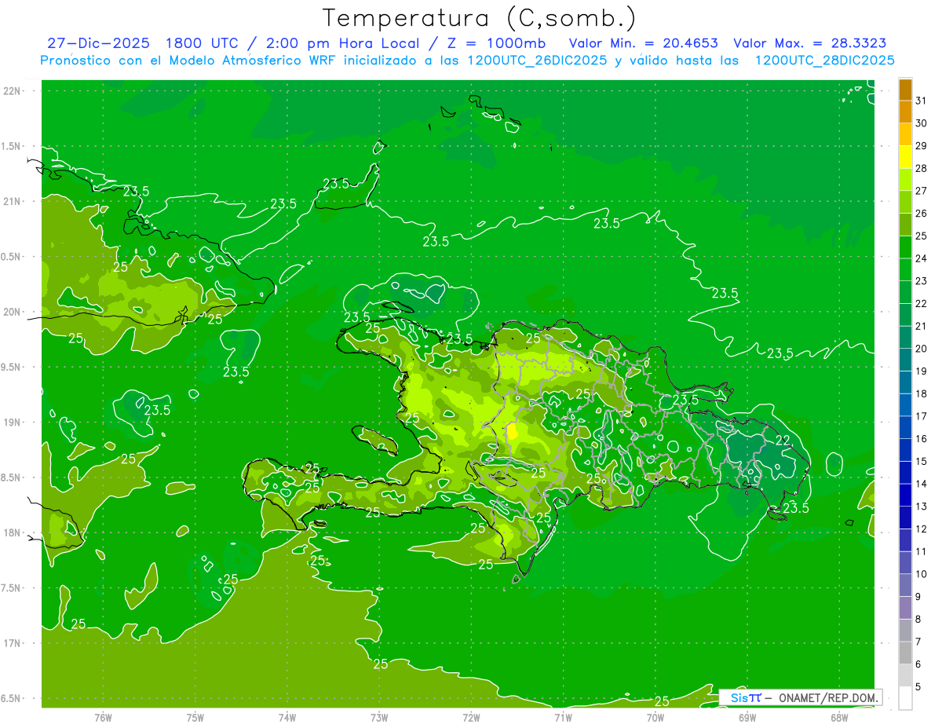942x728 pixels.
Task: Click the title "Temperatura (C,somb.)"
Action: [x=480, y=18]
